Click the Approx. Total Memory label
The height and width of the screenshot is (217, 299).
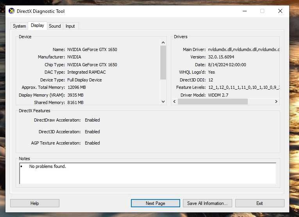43,87
